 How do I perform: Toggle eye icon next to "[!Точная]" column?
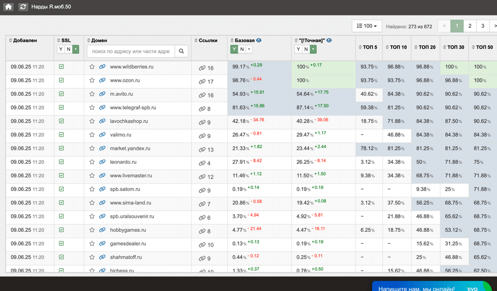coord(330,41)
